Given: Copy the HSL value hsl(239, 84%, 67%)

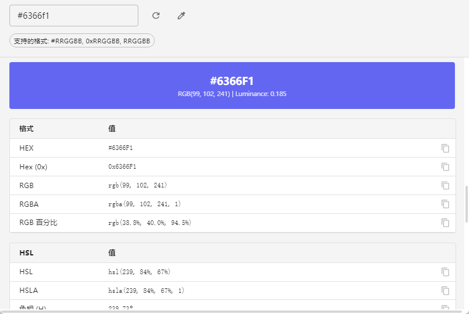Looking at the screenshot, I should [x=445, y=272].
